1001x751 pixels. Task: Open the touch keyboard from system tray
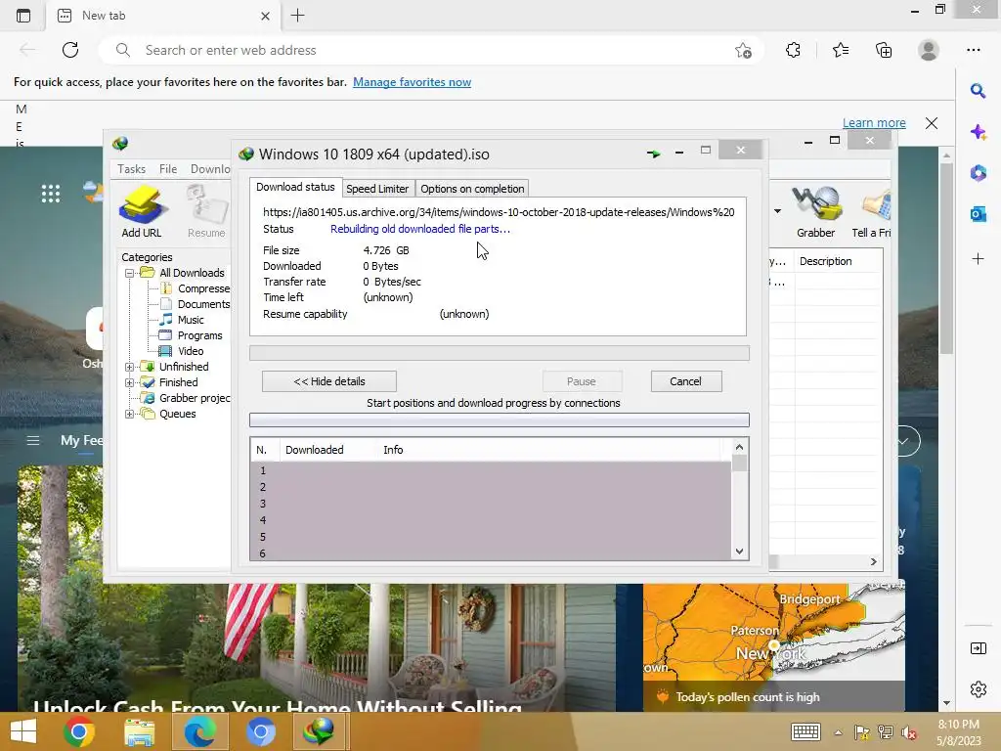click(805, 731)
